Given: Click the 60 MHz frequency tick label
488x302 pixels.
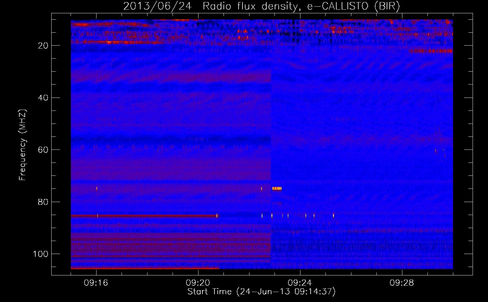Looking at the screenshot, I should (43, 150).
